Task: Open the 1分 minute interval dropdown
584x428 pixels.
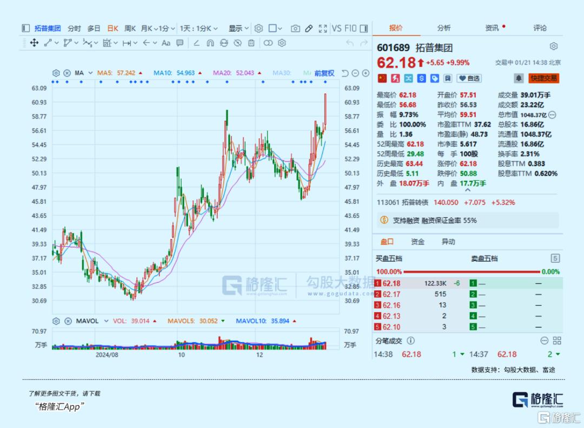Action: pos(167,28)
